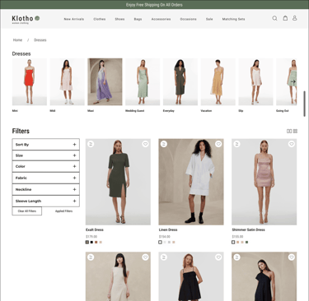Favorite the black strappy dress heart
Viewport: 309px width, 301px height.
[218, 257]
